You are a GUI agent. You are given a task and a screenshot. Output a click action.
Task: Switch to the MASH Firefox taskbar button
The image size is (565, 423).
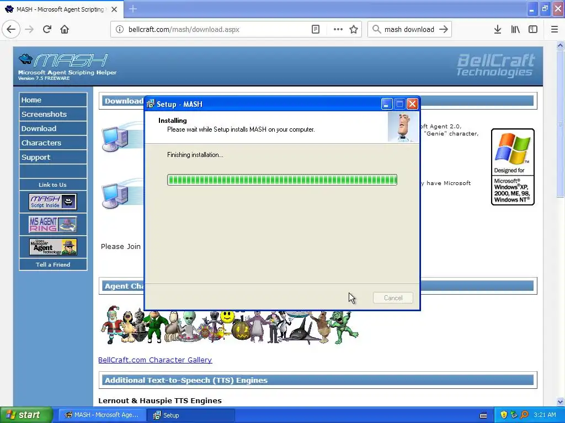click(x=102, y=415)
